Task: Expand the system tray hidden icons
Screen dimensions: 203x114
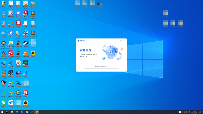Action: click(177, 112)
